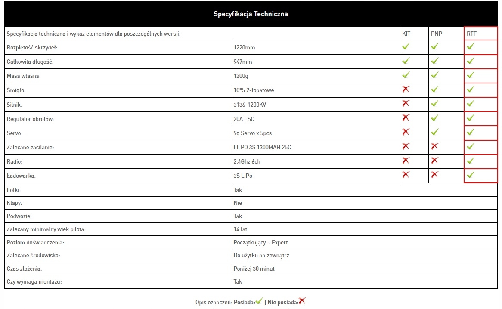Click the RTF checkmark in Masa własna row
502x309 pixels.
pyautogui.click(x=470, y=75)
